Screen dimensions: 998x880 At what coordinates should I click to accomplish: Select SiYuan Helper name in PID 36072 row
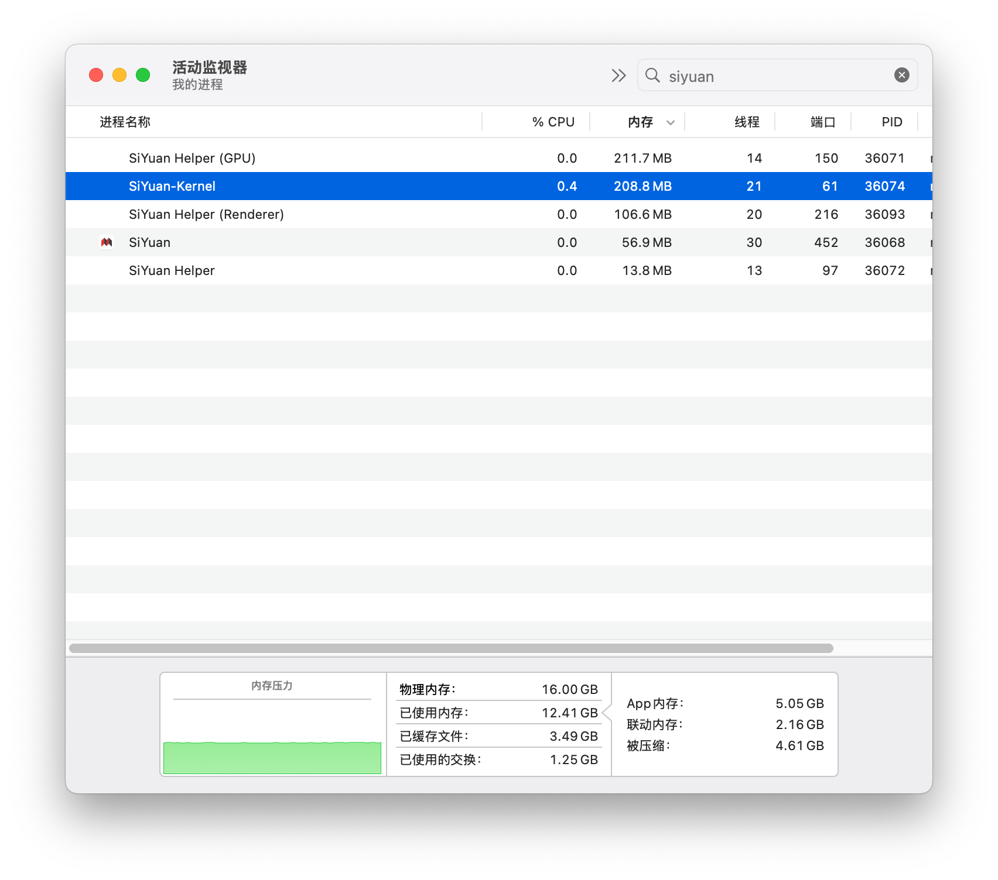pyautogui.click(x=172, y=270)
